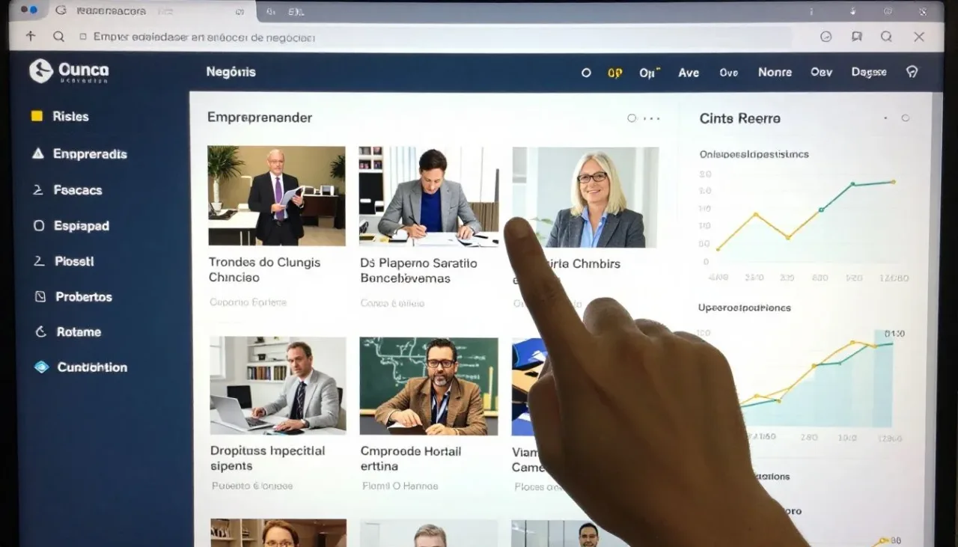
Task: Select the Negónis header tab
Action: coord(231,72)
